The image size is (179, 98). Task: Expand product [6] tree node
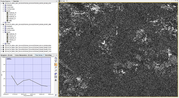1,51
